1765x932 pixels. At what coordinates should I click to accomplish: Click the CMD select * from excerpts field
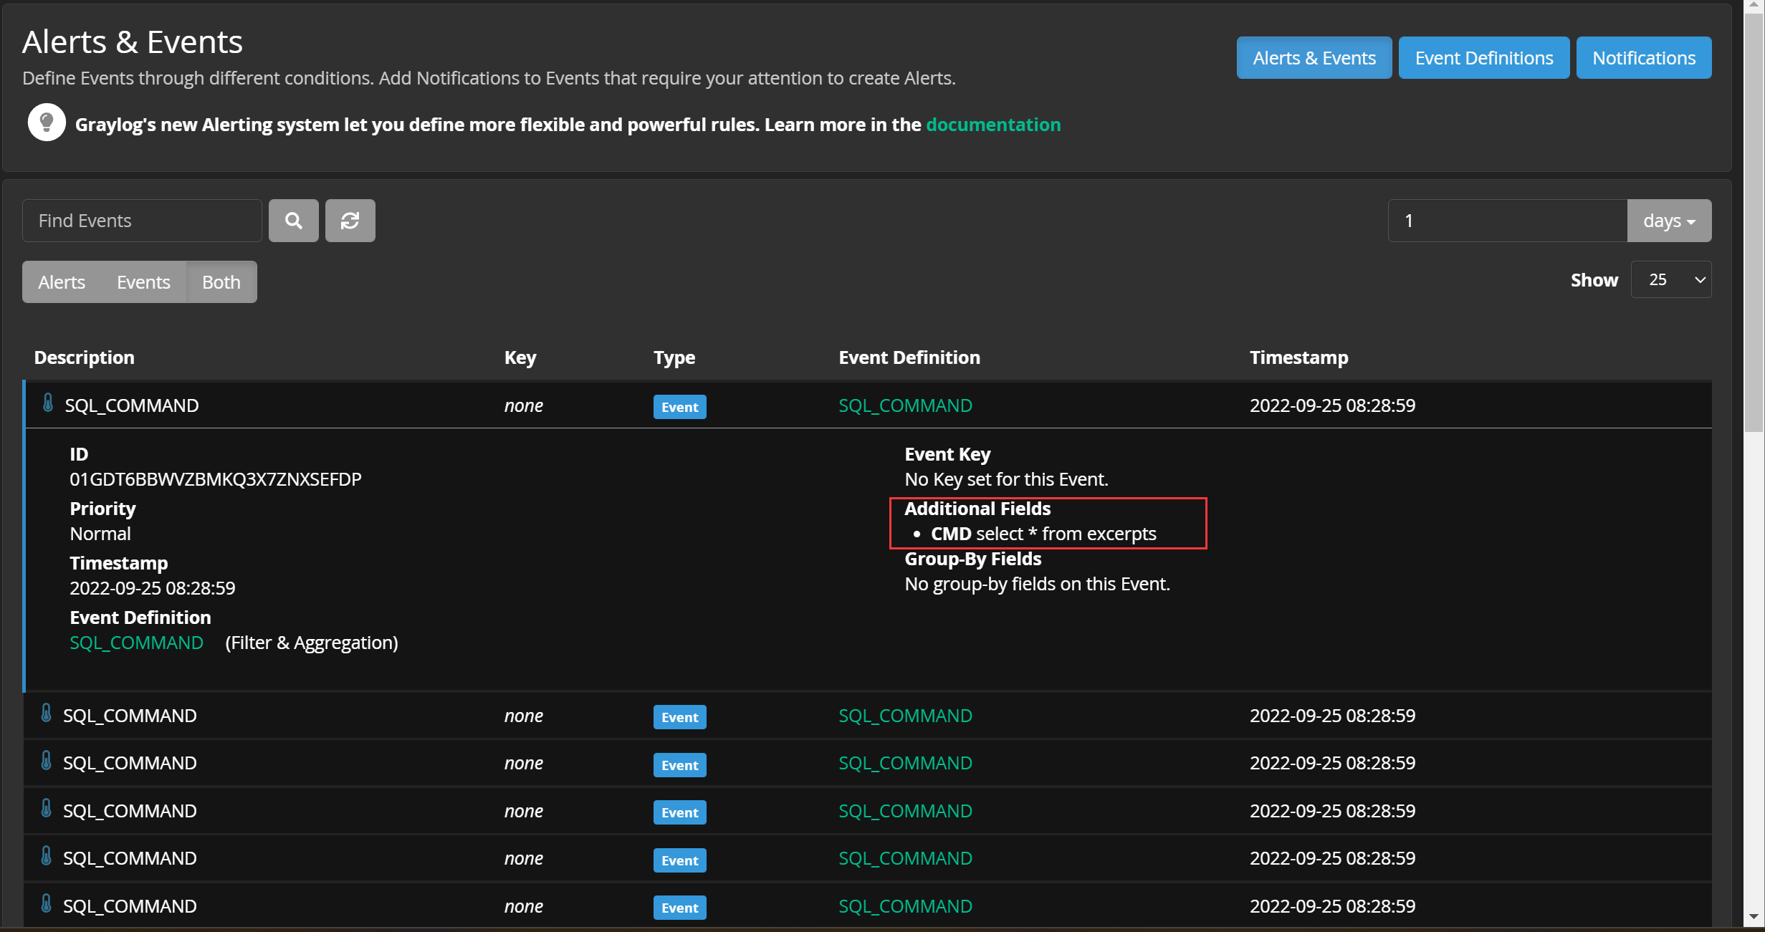pyautogui.click(x=1043, y=534)
